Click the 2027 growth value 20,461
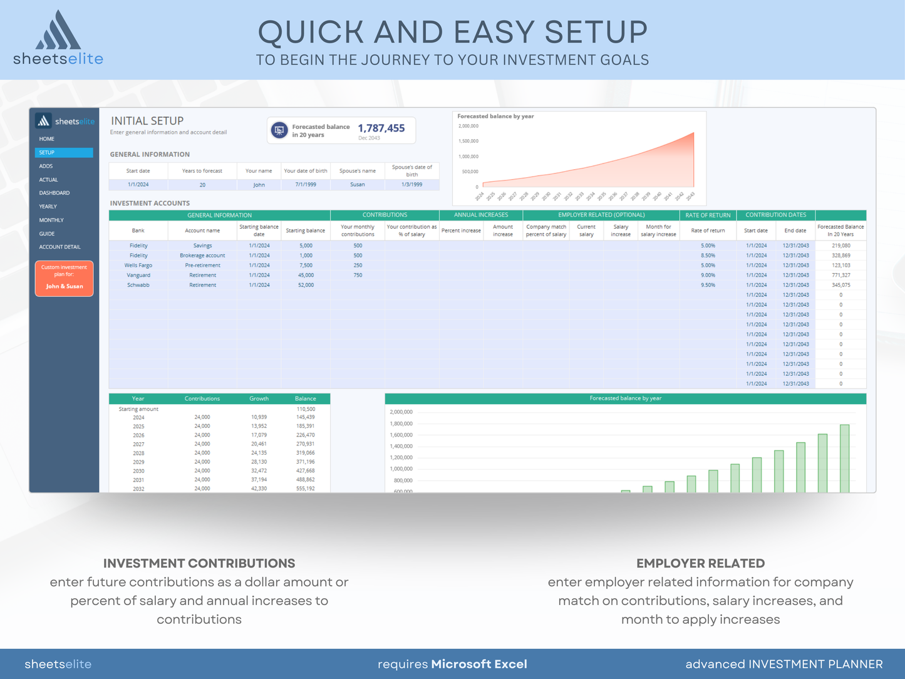This screenshot has width=905, height=679. click(x=259, y=444)
